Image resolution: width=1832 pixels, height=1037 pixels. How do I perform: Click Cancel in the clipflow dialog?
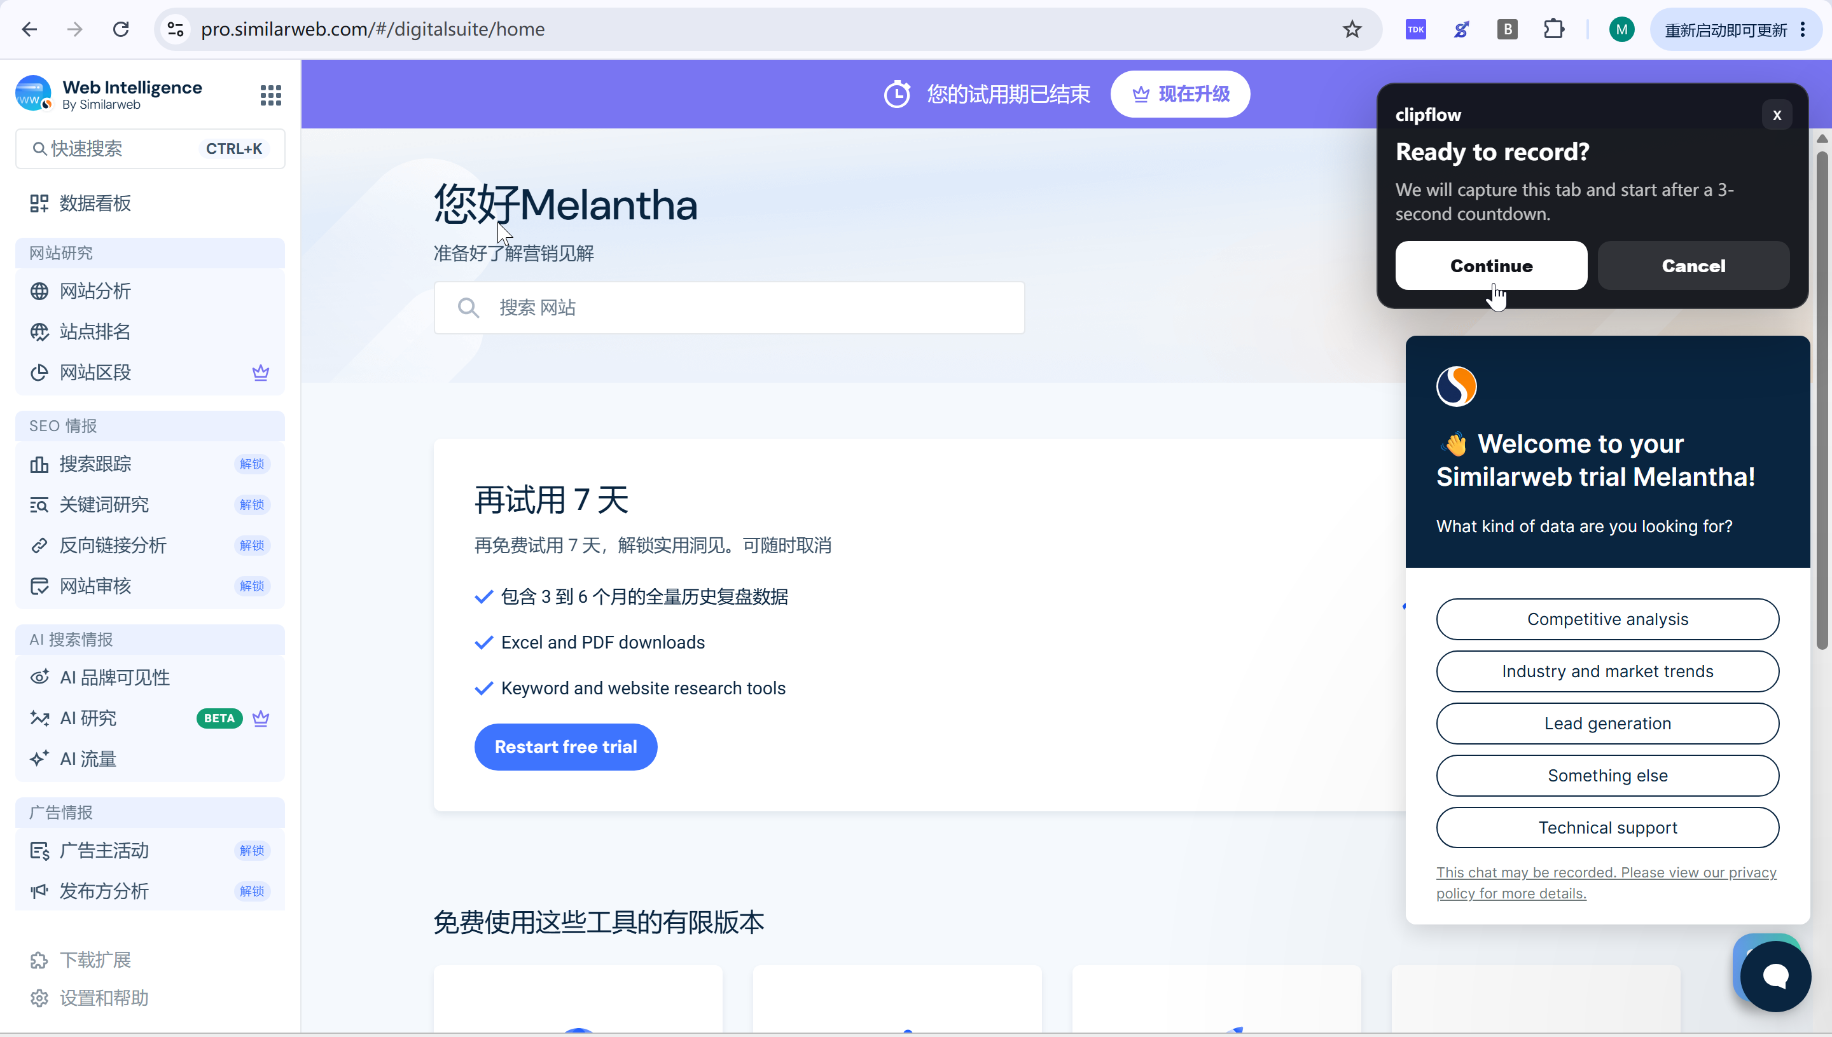1694,266
